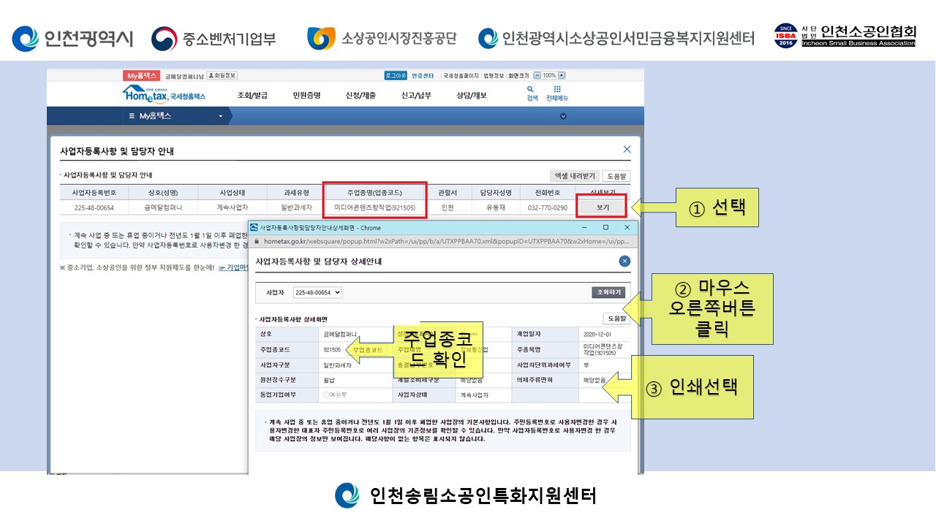
Task: Open the My홈택스 breadcrumb dropdown arrow
Action: 221,116
